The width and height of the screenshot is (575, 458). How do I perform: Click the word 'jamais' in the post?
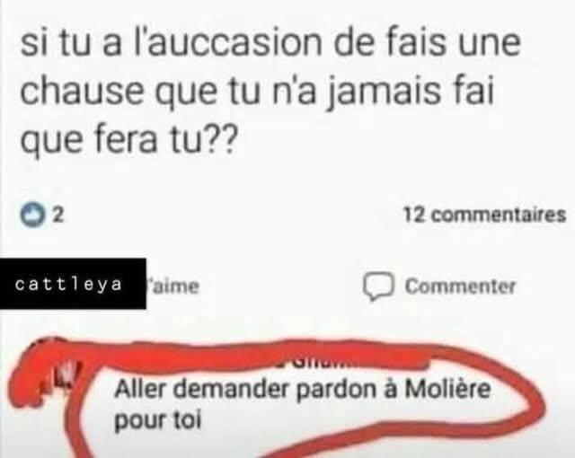384,92
